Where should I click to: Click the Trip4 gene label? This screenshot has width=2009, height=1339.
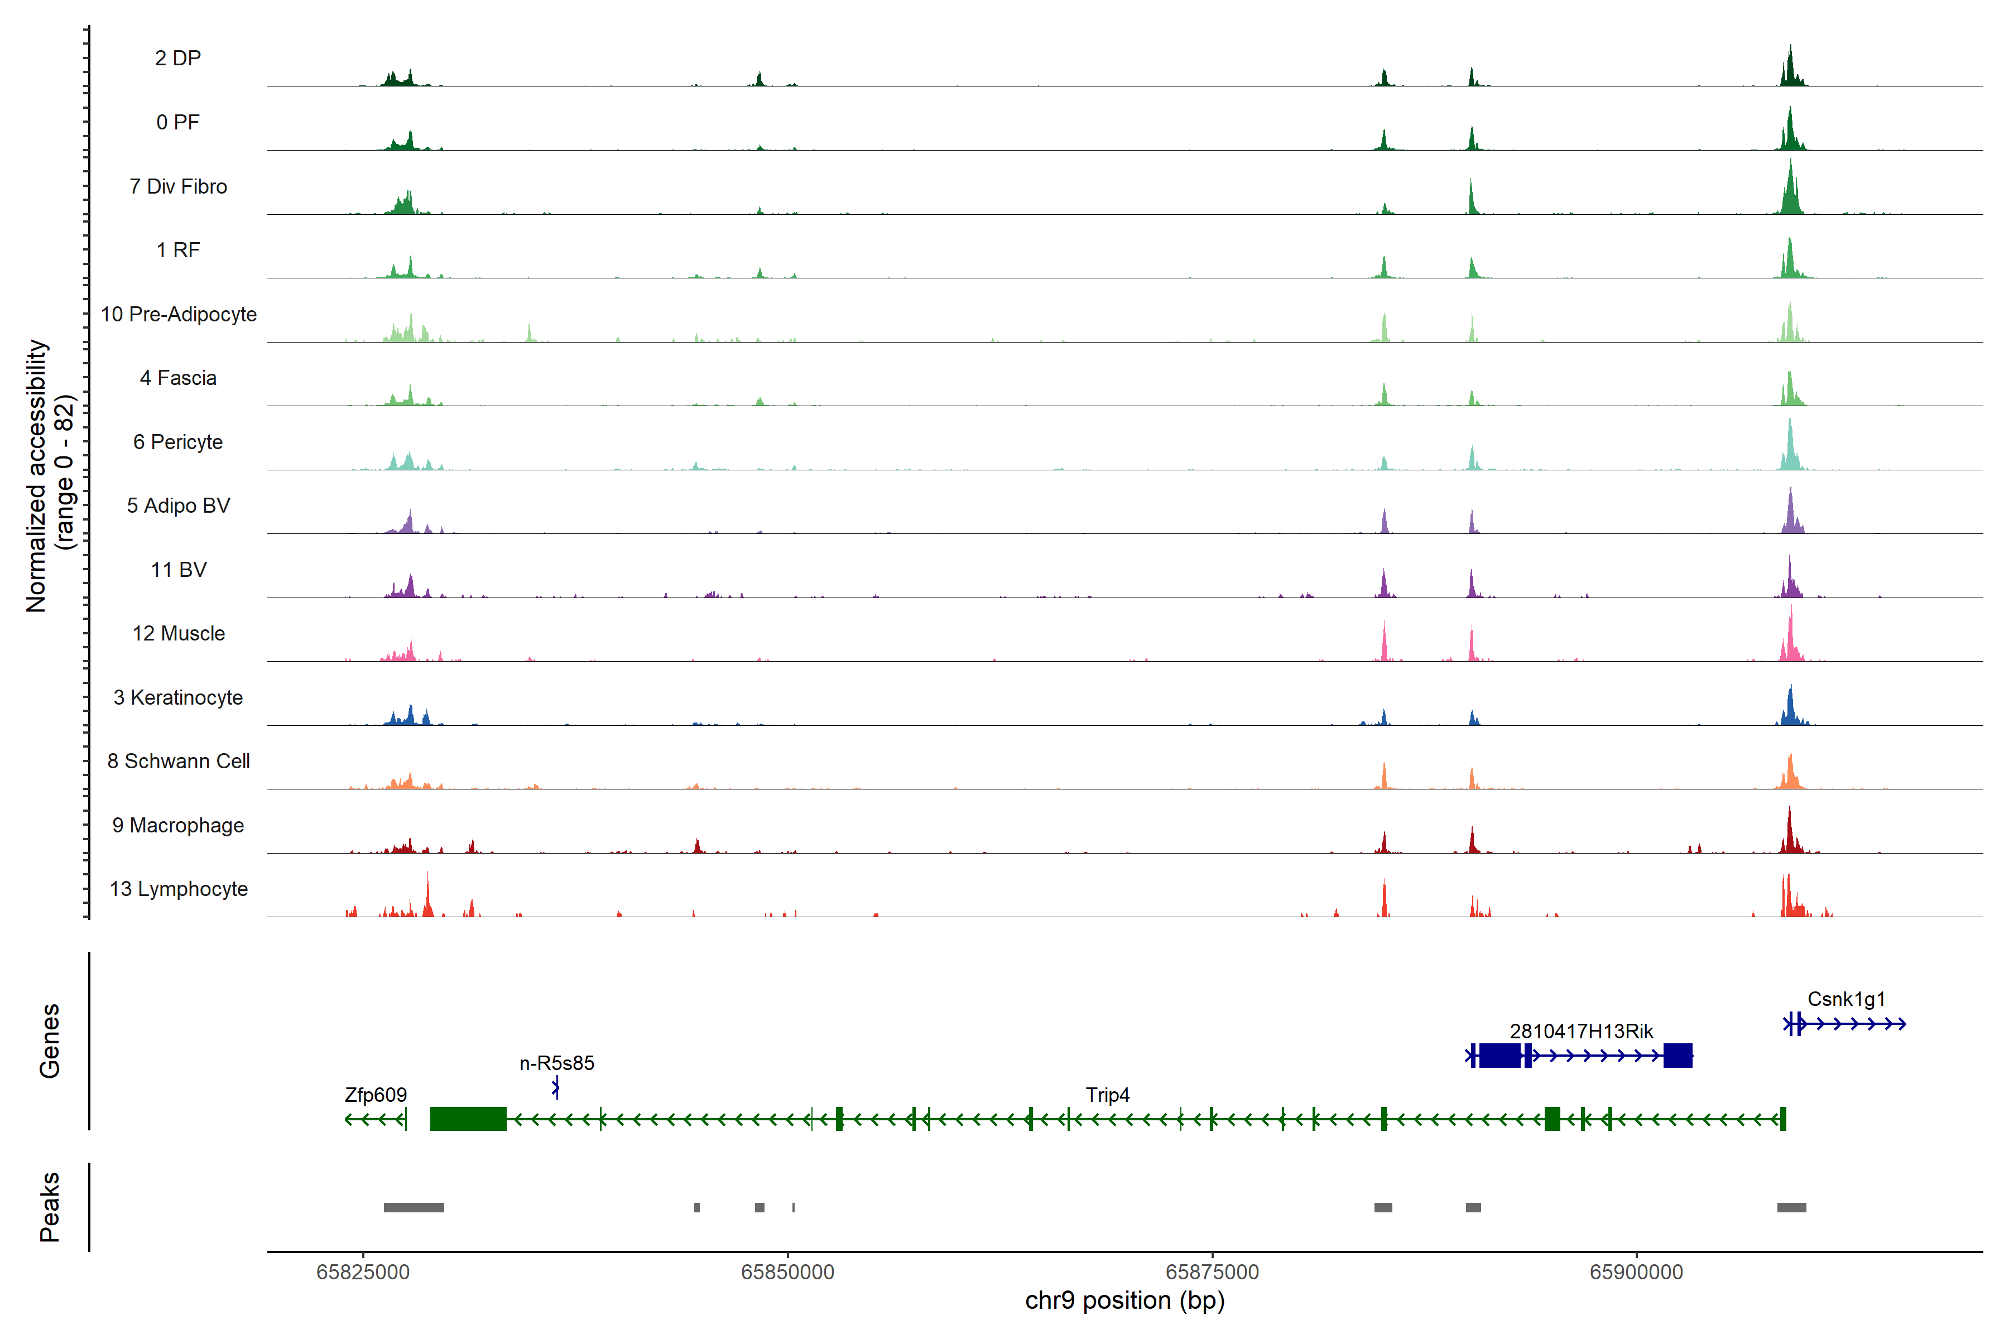[1107, 1095]
